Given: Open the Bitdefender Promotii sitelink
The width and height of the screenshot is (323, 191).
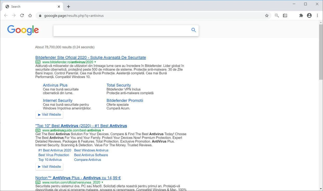Looking at the screenshot, I should pos(125,100).
